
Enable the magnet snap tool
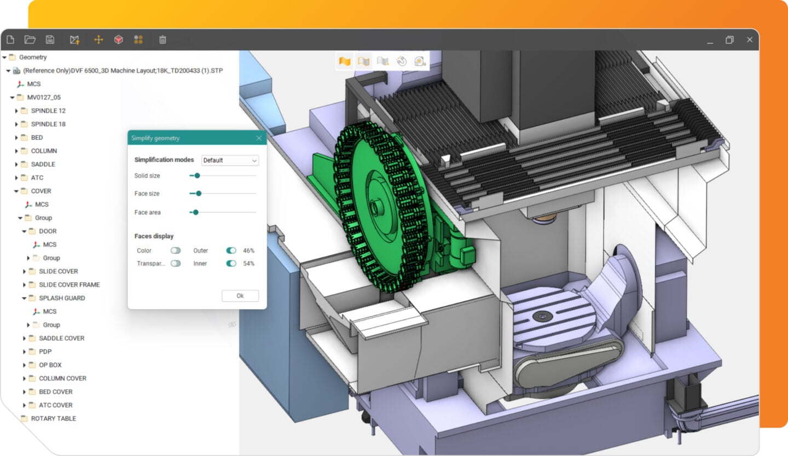402,61
